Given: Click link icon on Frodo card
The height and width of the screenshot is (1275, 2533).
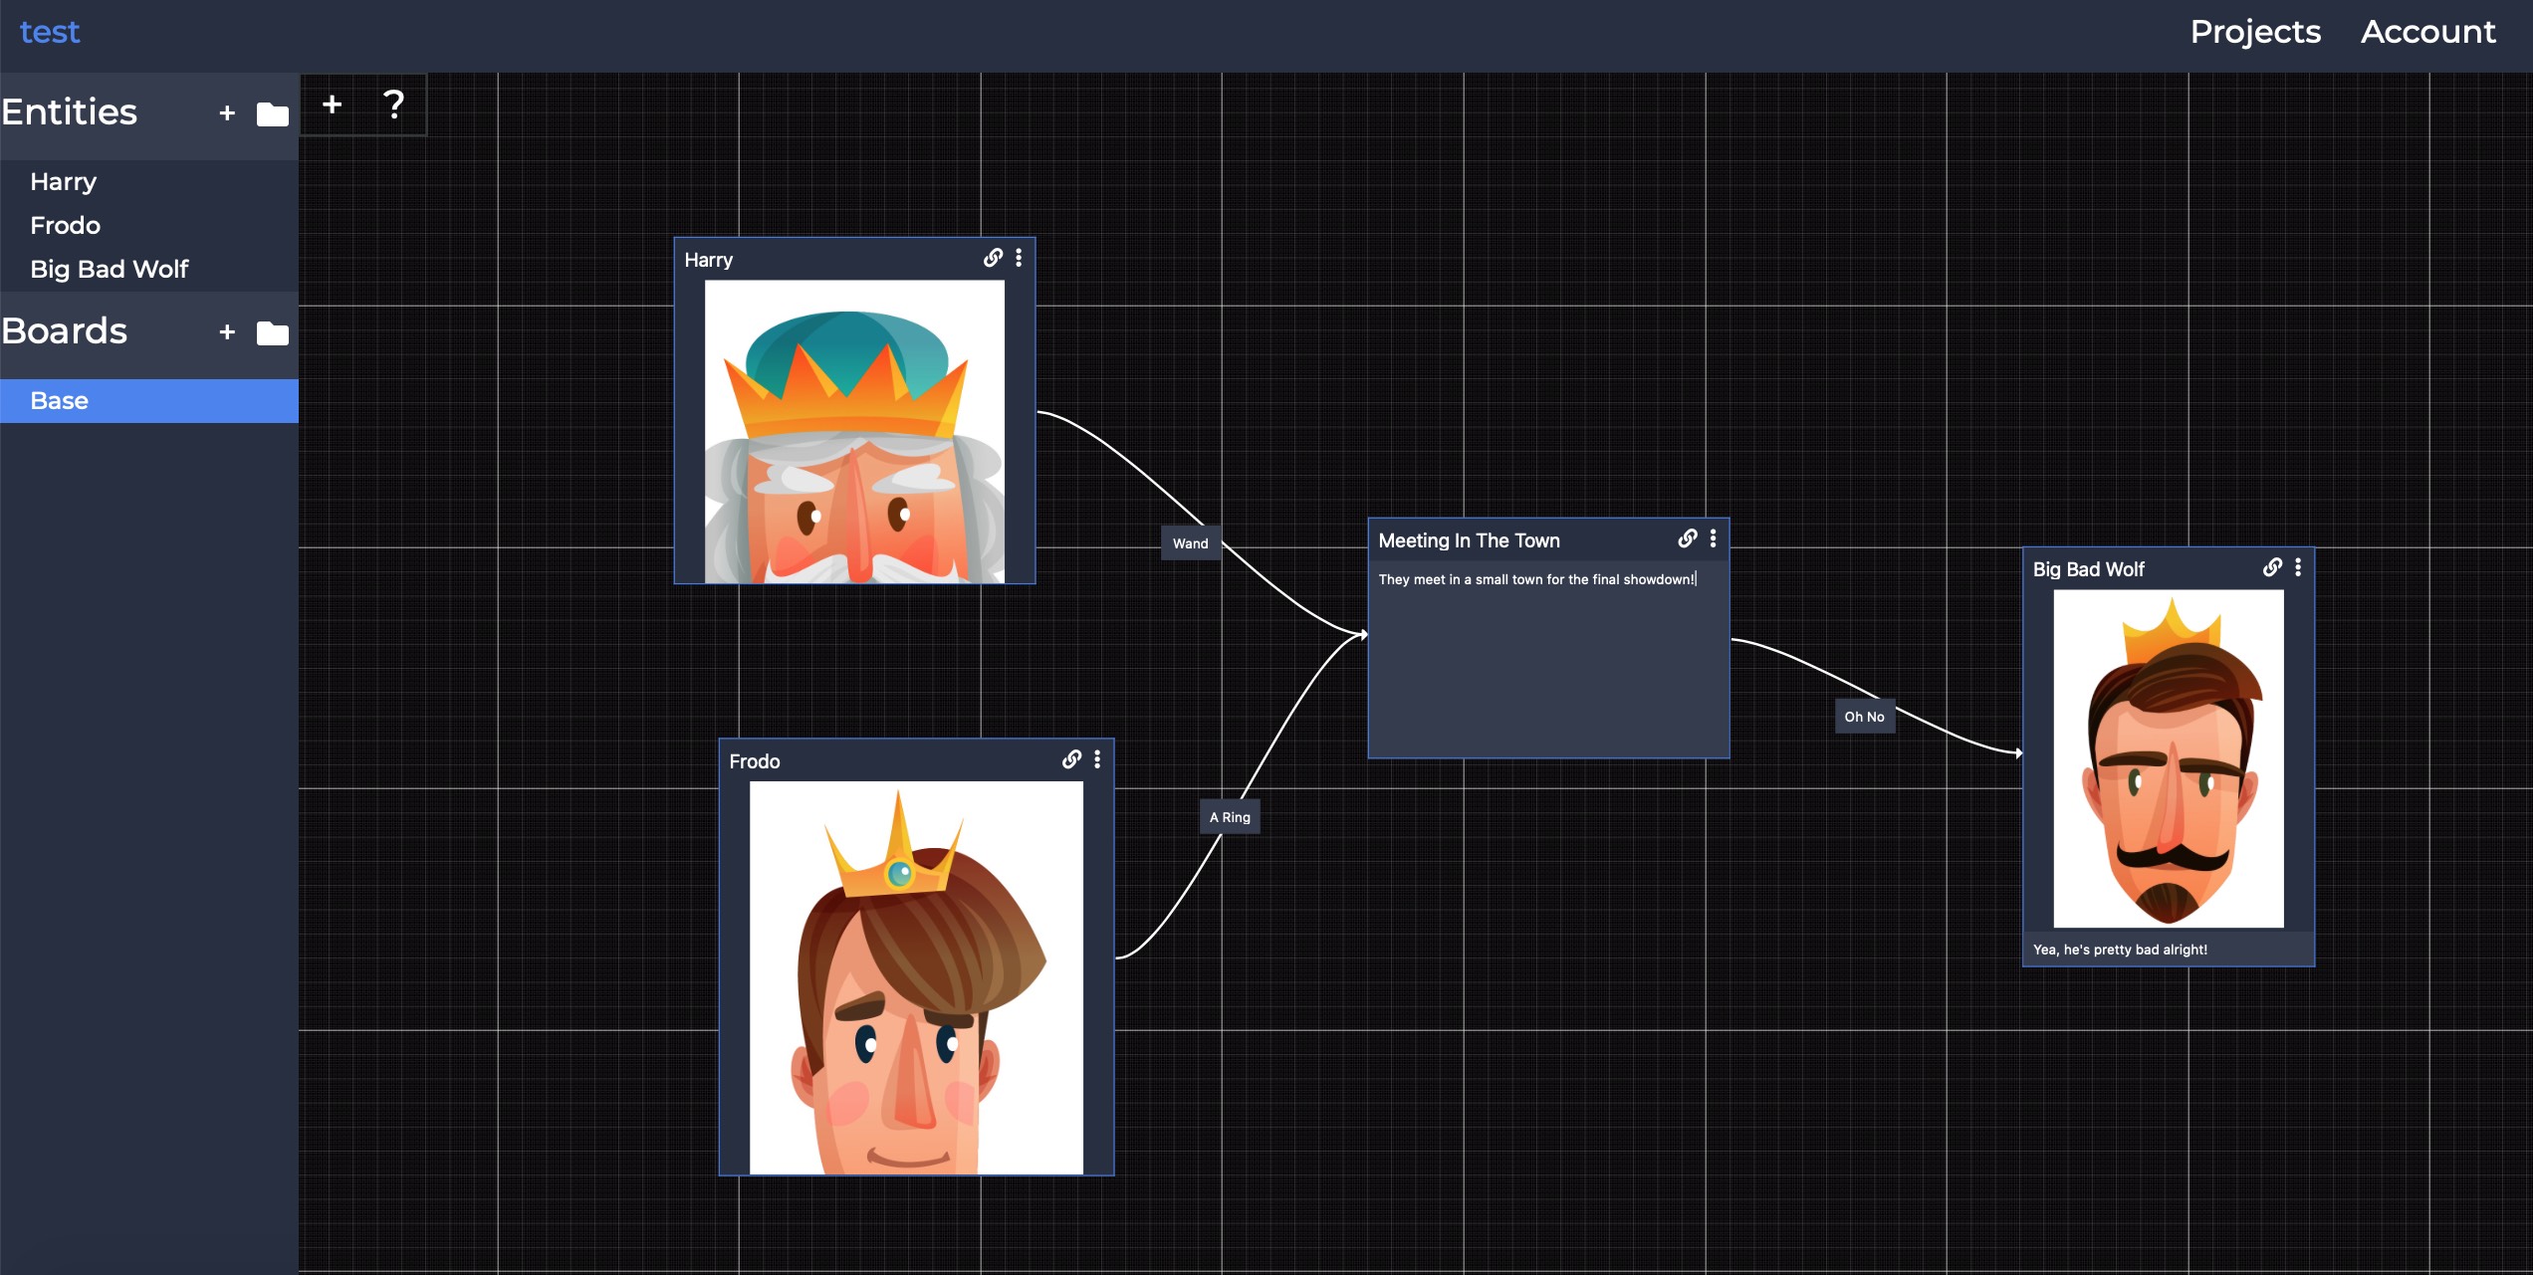Looking at the screenshot, I should pos(1071,759).
